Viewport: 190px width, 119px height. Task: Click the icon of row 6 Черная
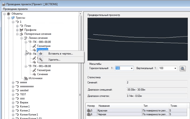89,115
